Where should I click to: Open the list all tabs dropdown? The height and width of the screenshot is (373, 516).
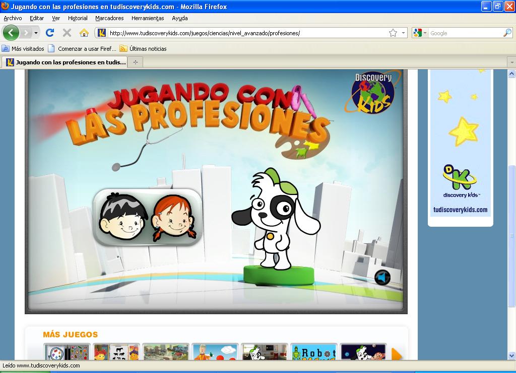click(512, 62)
